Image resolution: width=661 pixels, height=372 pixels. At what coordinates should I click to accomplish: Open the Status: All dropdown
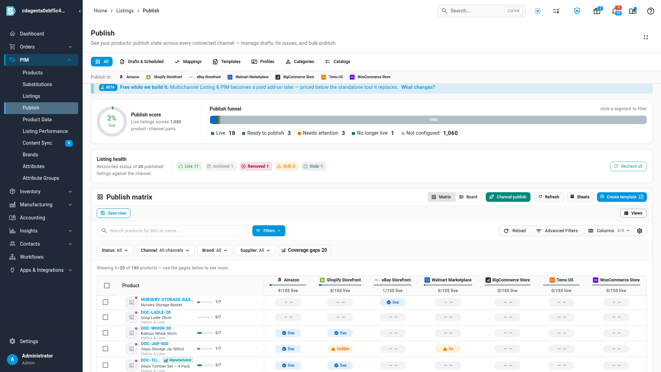click(115, 250)
